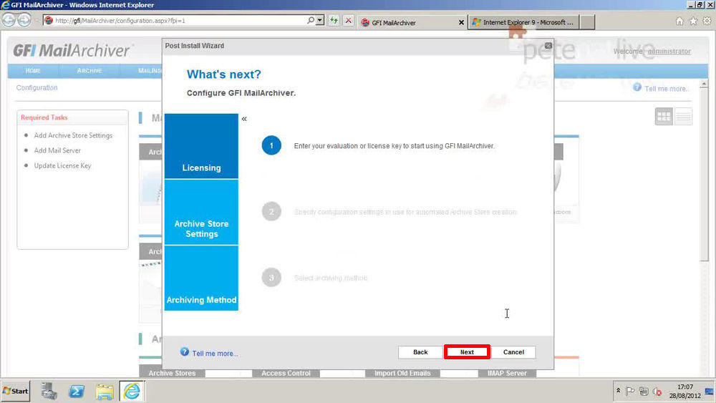Open the Windows Start menu

[16, 391]
